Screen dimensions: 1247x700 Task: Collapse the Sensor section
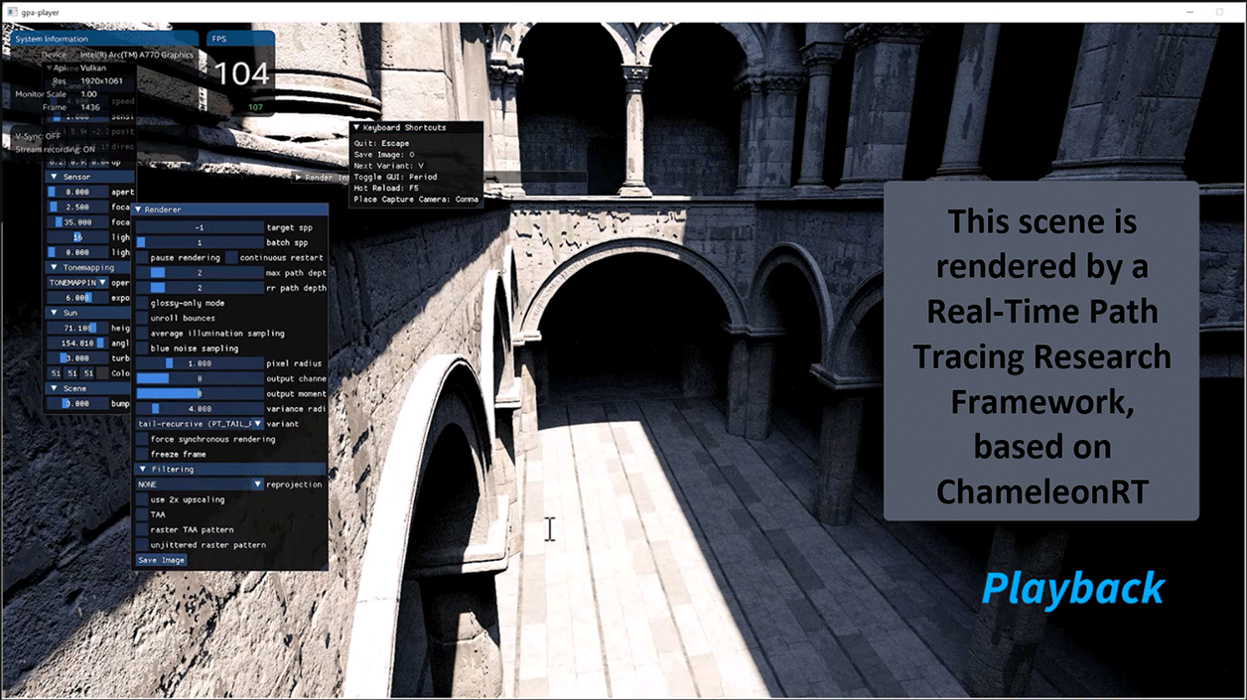54,177
